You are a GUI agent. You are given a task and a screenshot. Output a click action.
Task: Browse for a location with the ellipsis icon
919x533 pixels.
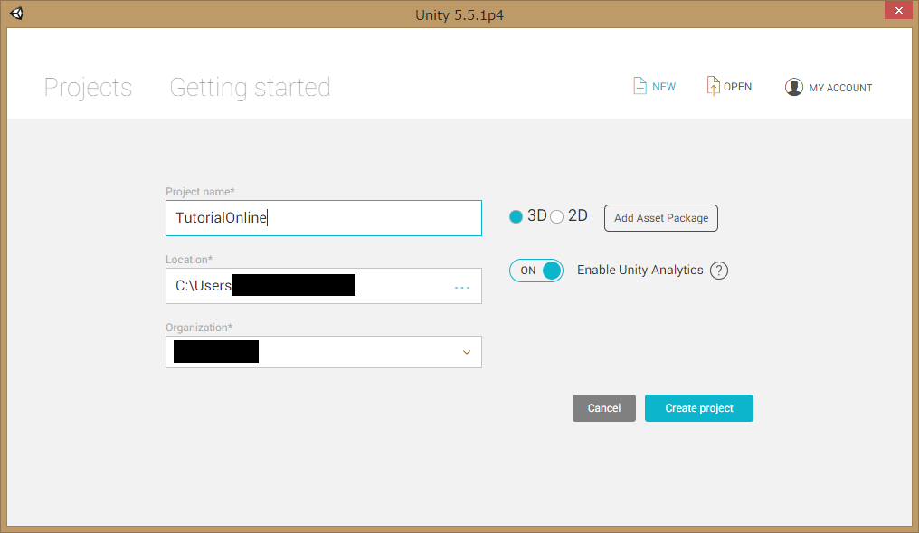click(462, 287)
